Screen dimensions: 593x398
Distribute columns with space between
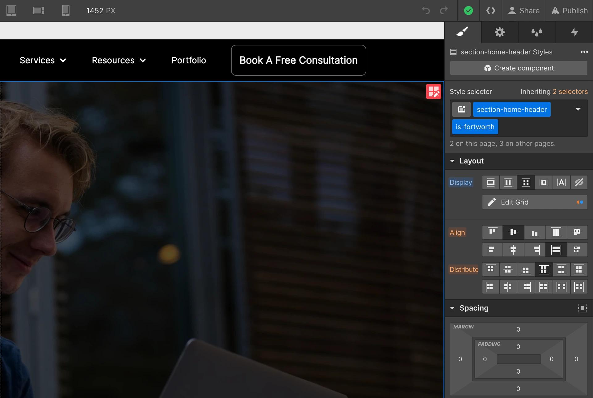click(561, 287)
